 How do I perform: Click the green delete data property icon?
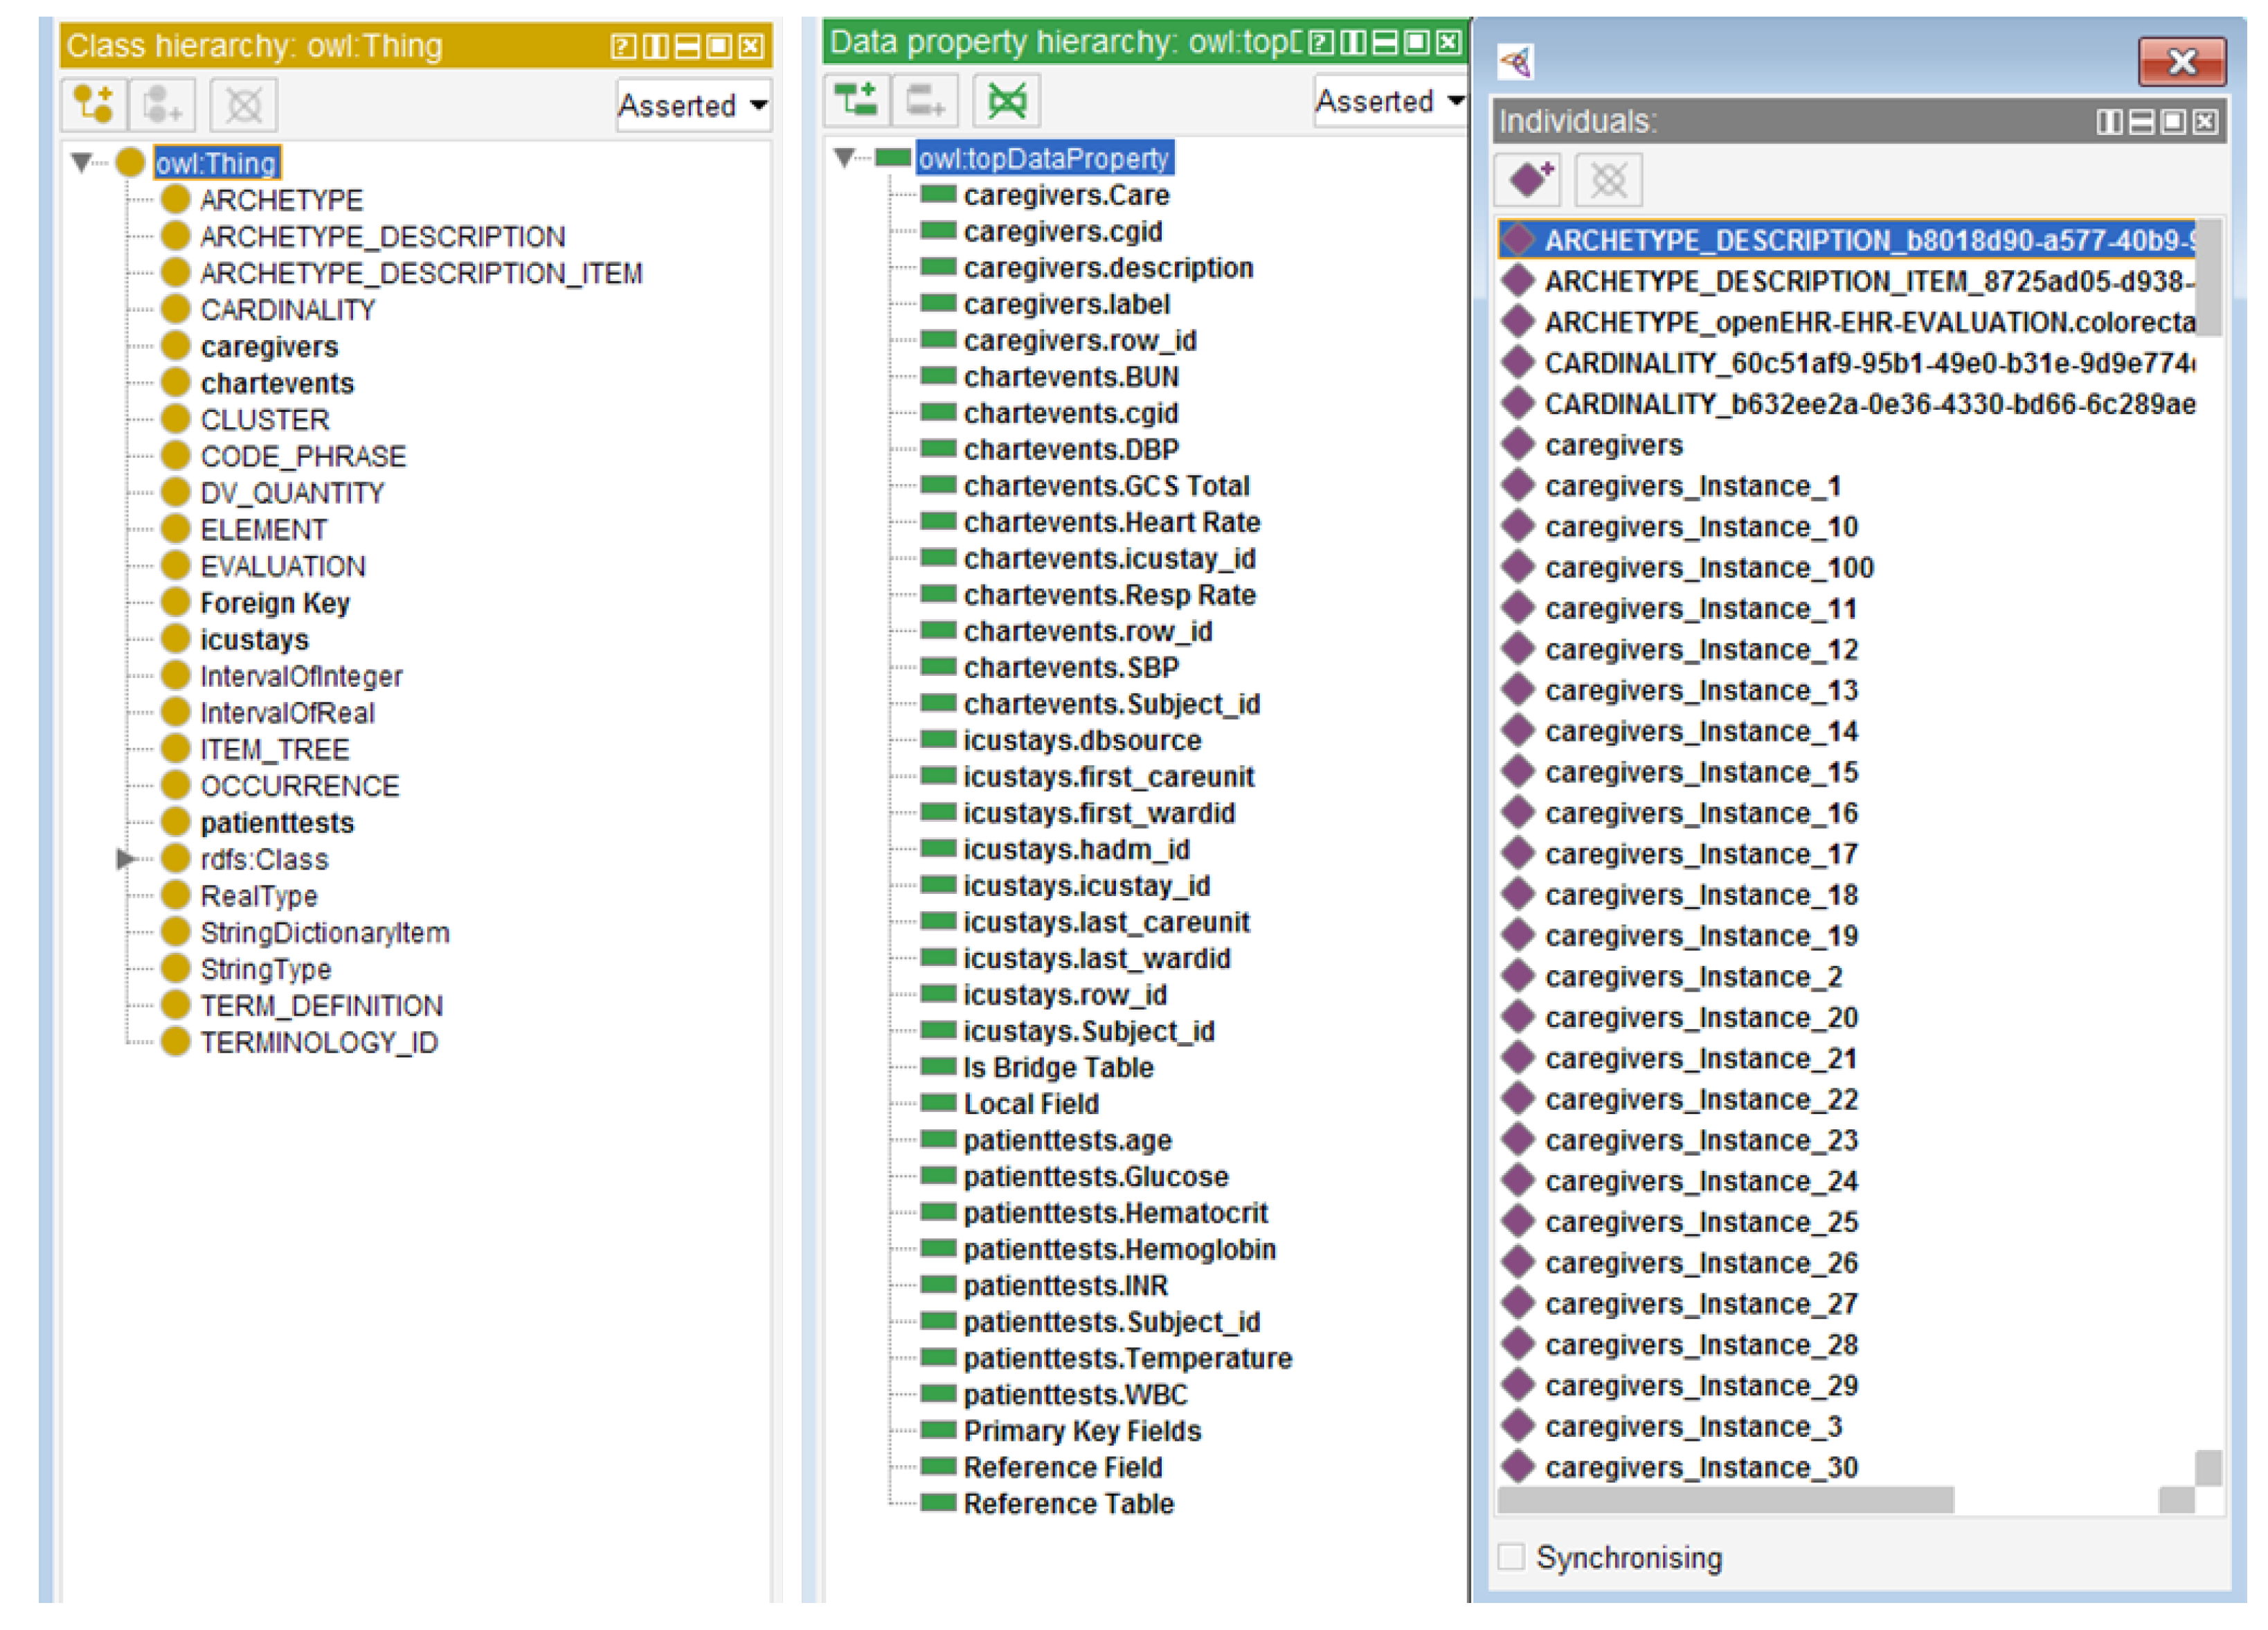(x=1006, y=100)
